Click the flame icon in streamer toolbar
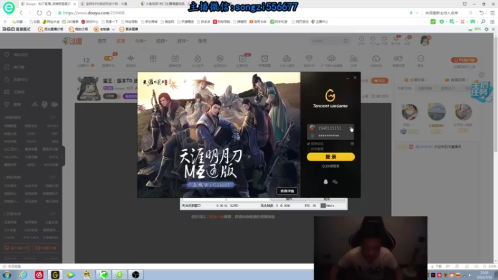 [x=197, y=58]
